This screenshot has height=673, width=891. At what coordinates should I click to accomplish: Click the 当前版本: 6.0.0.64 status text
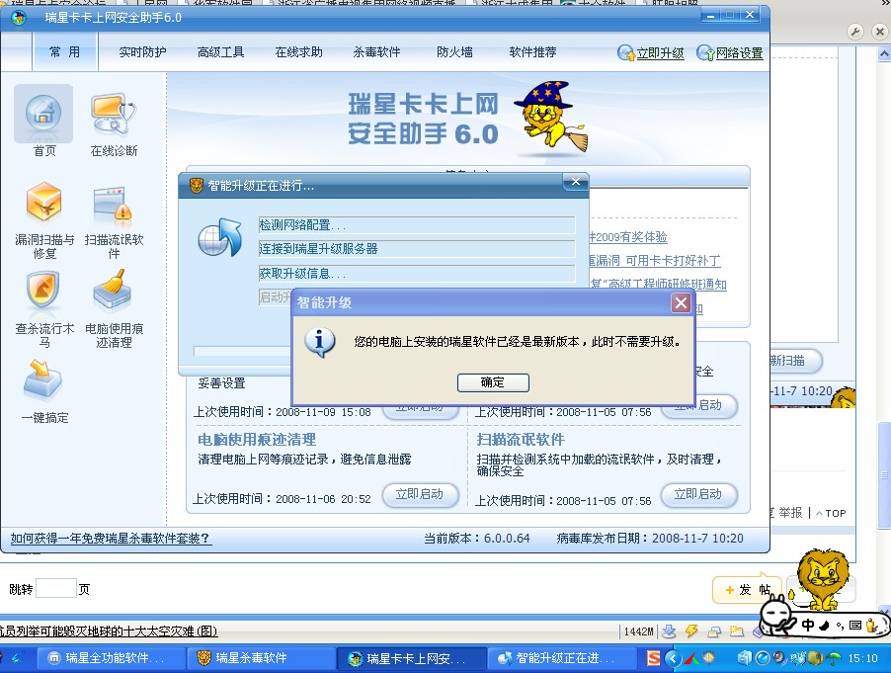click(477, 539)
